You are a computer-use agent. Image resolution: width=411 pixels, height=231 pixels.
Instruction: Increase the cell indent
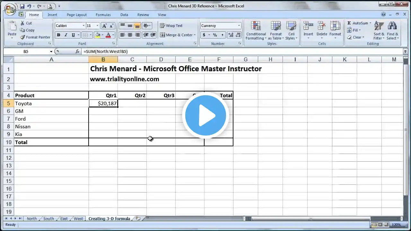click(x=153, y=35)
